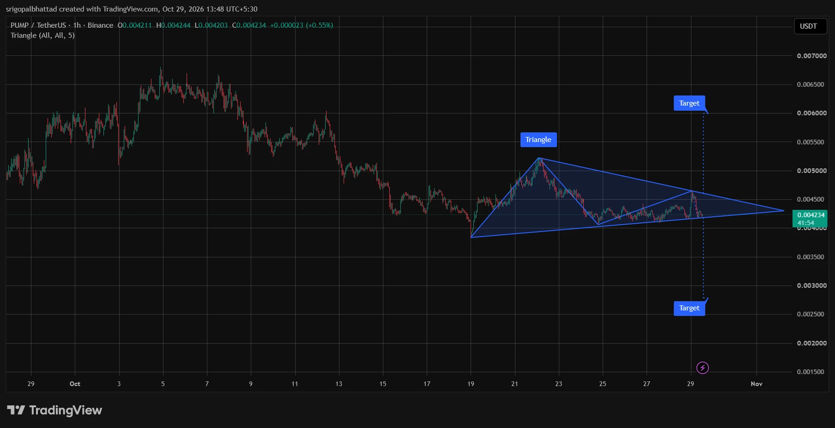Click date 13 on the time axis

(x=339, y=384)
